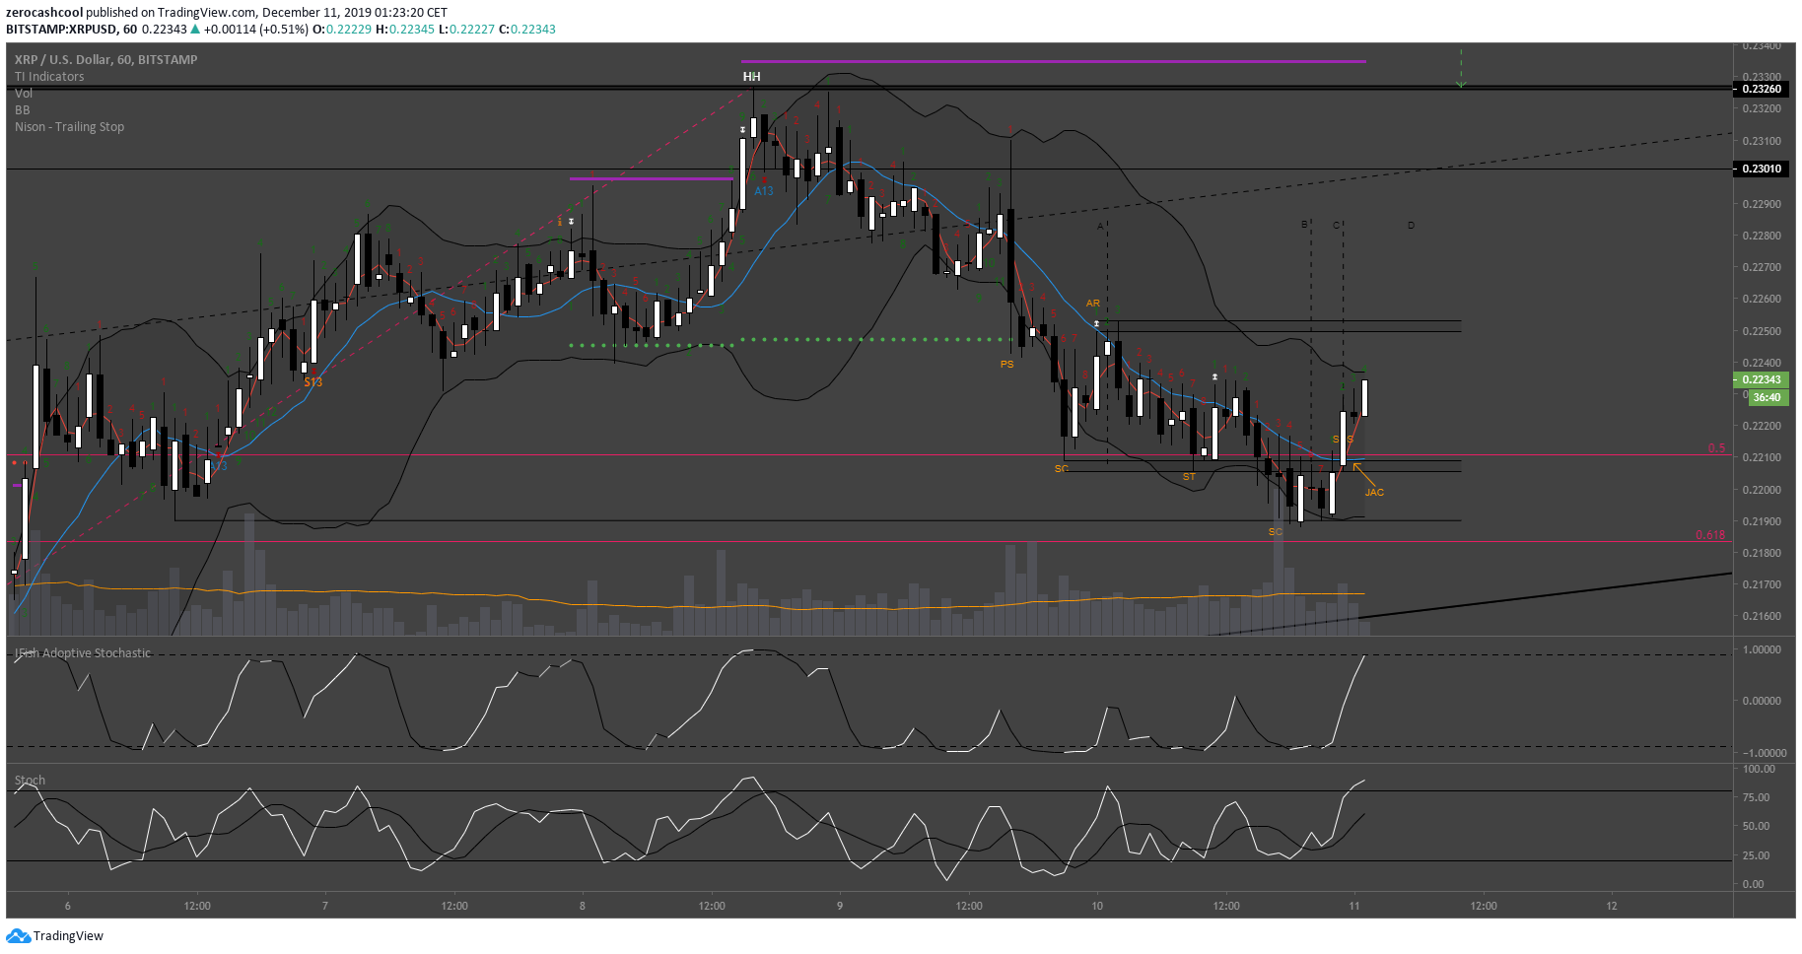Click the 0.5 Fibonacci level label
This screenshot has width=1802, height=954.
pos(1716,448)
